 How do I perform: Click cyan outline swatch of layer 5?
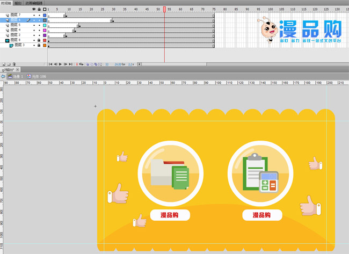click(45, 25)
